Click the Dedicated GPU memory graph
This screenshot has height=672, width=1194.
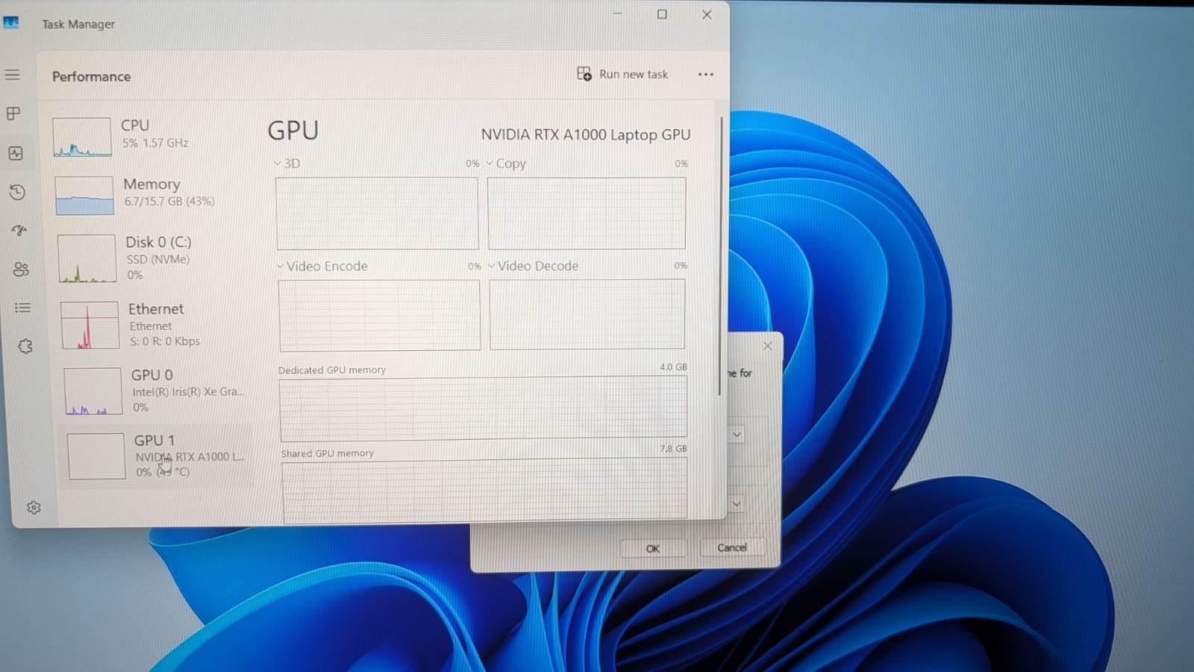484,407
